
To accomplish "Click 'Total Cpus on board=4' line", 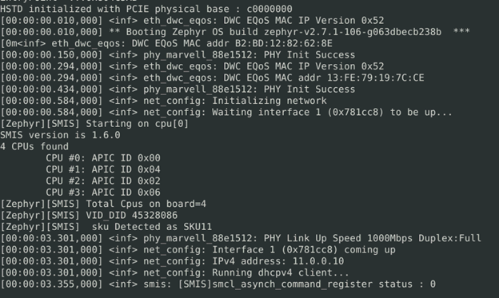I will coord(103,204).
